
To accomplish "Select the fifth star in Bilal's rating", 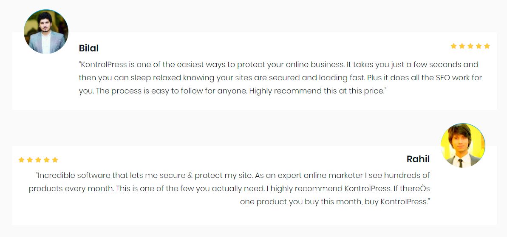I will pyautogui.click(x=487, y=46).
